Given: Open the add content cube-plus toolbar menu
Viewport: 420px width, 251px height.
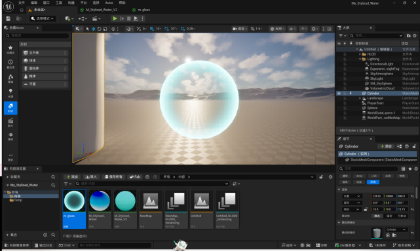Looking at the screenshot, I should [69, 18].
